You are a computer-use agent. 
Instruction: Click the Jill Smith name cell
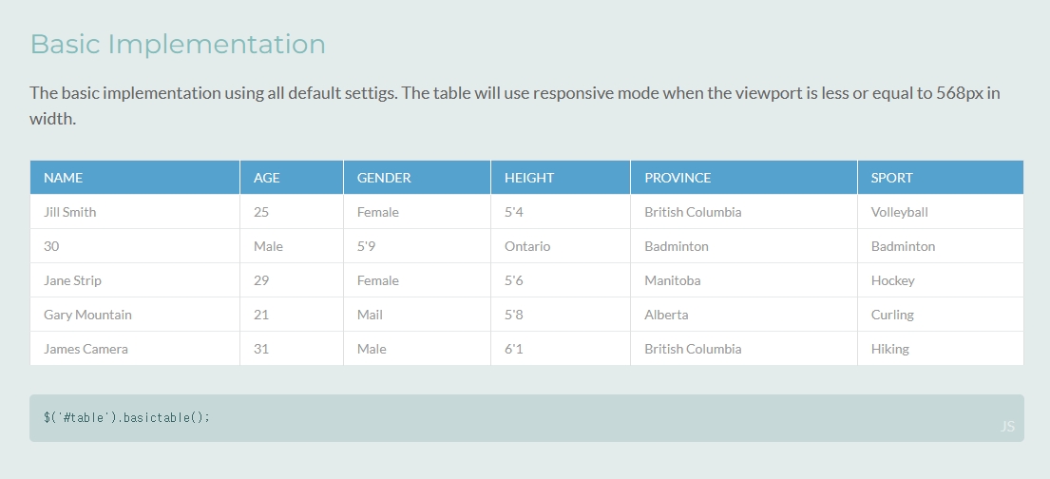pyautogui.click(x=135, y=212)
